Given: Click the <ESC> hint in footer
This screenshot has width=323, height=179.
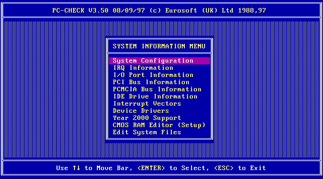Looking at the screenshot, I should coord(224,168).
